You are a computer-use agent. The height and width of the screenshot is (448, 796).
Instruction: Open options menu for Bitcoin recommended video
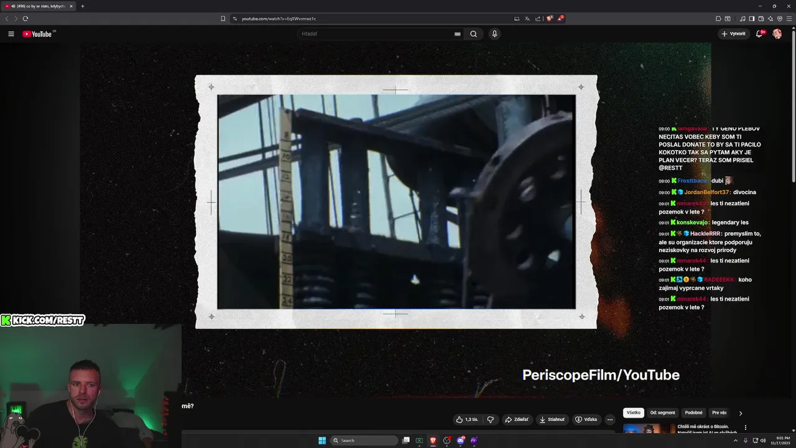[x=746, y=427]
